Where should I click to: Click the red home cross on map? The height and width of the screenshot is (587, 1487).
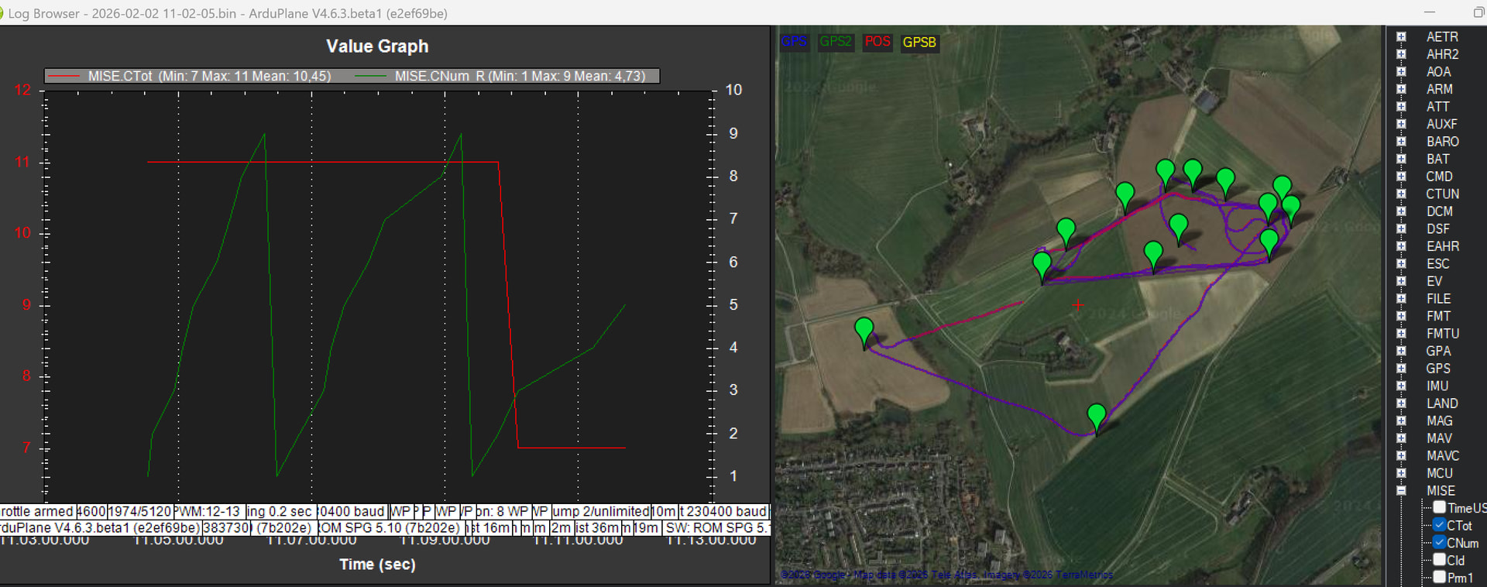click(1077, 305)
